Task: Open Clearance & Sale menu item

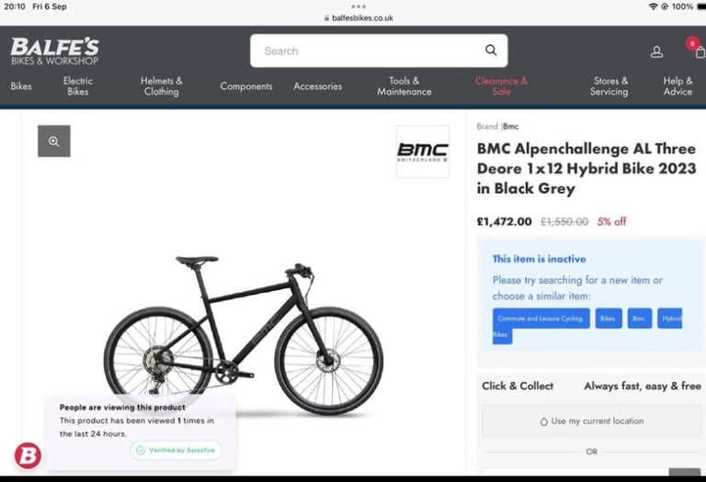Action: pyautogui.click(x=501, y=86)
